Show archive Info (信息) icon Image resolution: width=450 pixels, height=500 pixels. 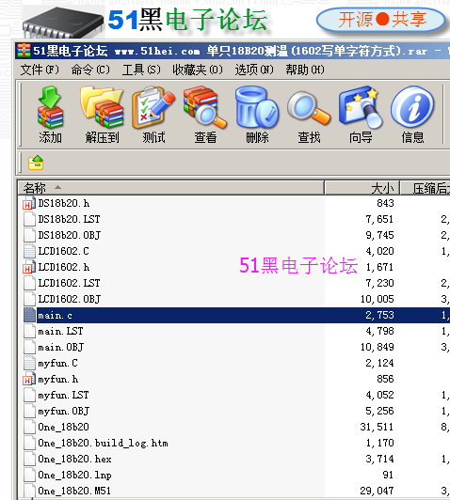coord(412,107)
